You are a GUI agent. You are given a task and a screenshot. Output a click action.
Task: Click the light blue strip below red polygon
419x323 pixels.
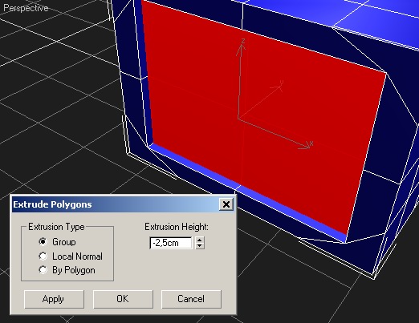pyautogui.click(x=241, y=187)
